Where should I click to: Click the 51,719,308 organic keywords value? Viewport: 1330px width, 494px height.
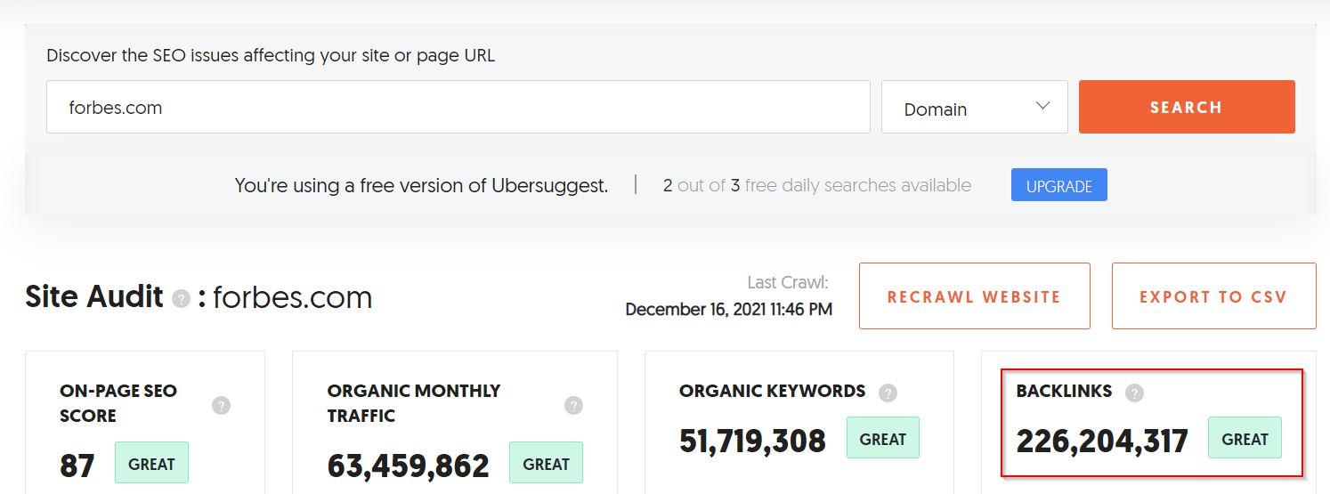click(752, 441)
